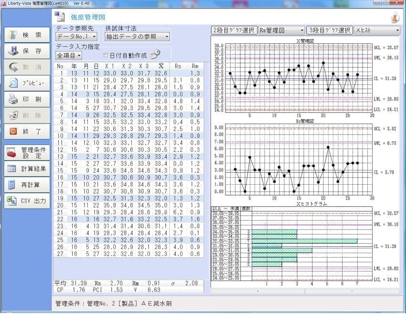Open the Xヒスト graph selector dropdown
Viewport: 406px width, 314px height.
377,31
